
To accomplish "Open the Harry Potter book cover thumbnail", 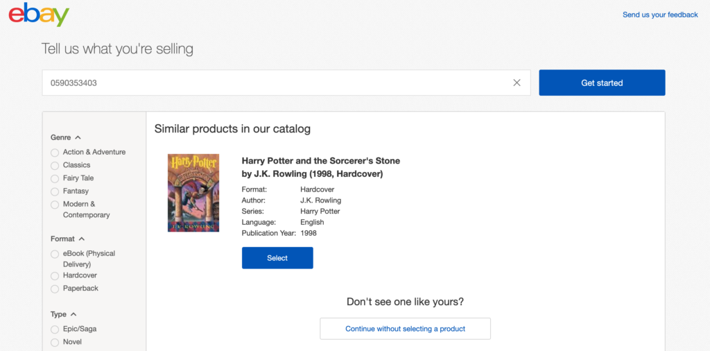I will pyautogui.click(x=193, y=193).
